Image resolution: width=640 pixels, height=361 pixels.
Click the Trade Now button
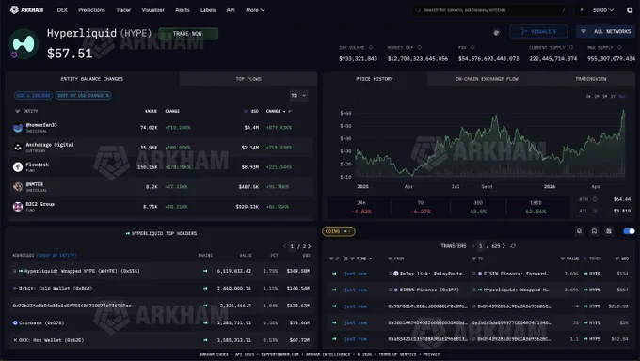[x=187, y=34]
